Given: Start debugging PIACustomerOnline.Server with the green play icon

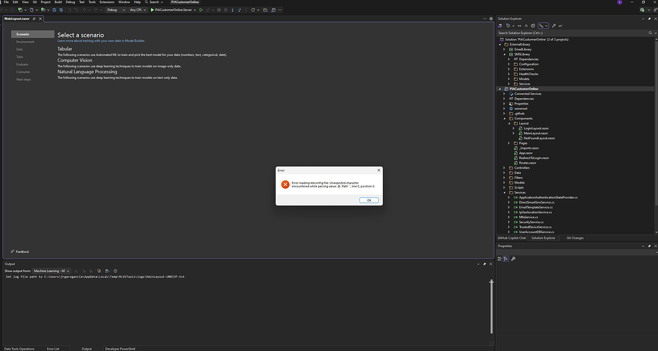Looking at the screenshot, I should (153, 10).
